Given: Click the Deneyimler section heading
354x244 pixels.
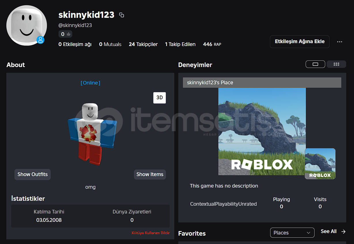Looking at the screenshot, I should pyautogui.click(x=195, y=65).
